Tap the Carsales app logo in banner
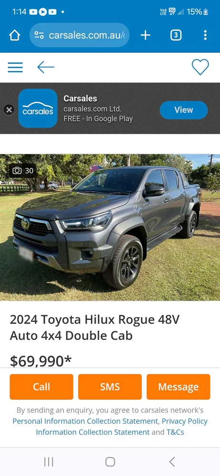Viewport: 220px width, 476px height. coord(38,108)
